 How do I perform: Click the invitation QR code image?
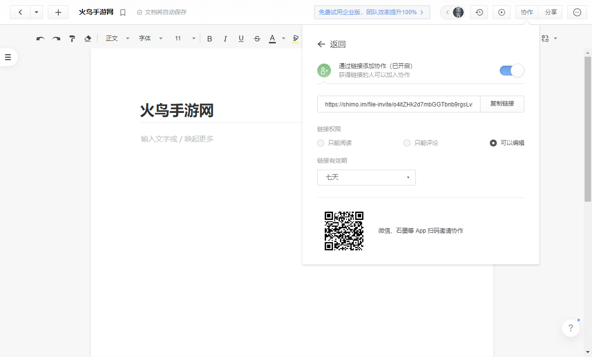344,231
